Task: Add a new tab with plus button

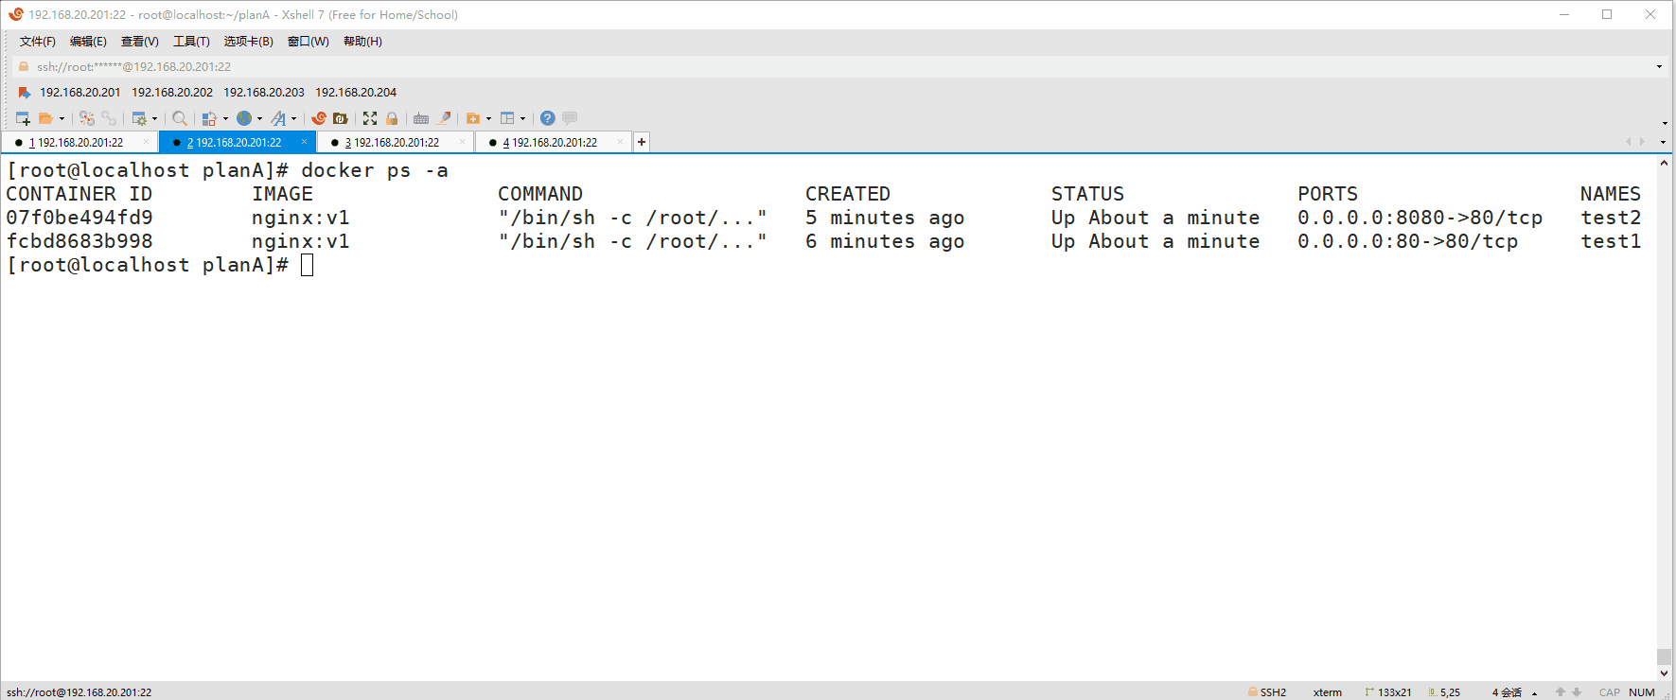Action: click(642, 142)
